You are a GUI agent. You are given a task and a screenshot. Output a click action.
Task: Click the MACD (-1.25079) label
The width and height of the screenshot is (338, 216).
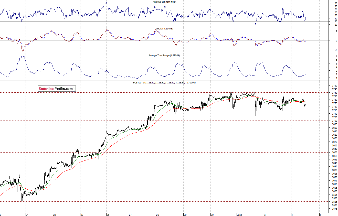[x=165, y=29]
